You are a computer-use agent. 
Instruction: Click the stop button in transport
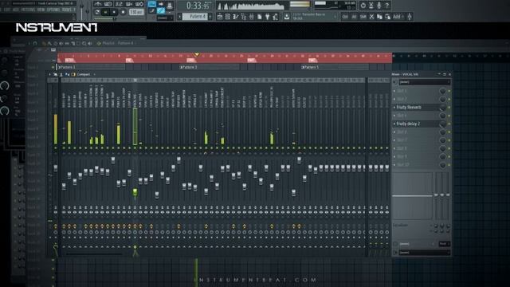(x=114, y=12)
